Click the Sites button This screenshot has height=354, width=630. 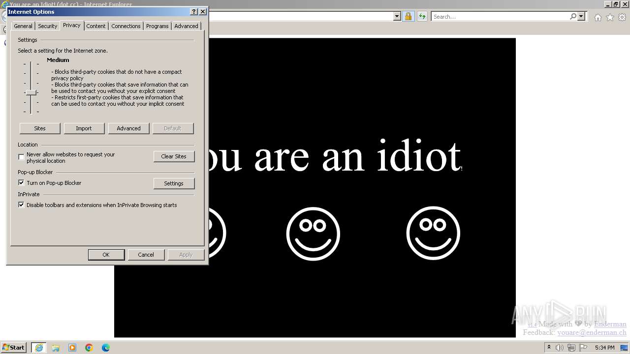coord(40,128)
